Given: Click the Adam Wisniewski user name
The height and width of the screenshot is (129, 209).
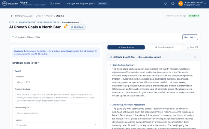Looking at the screenshot, I should coord(193,2).
